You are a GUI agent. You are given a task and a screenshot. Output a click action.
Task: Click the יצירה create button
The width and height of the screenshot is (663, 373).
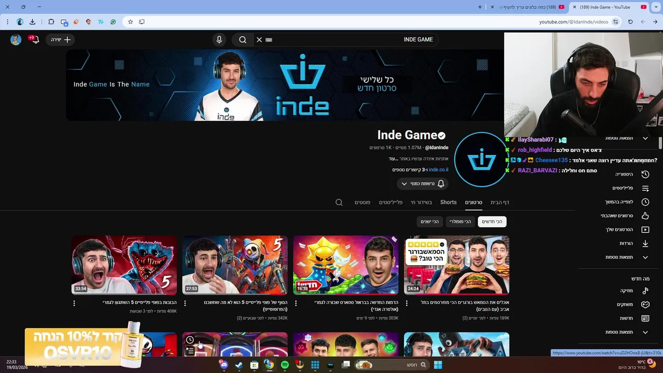click(61, 39)
